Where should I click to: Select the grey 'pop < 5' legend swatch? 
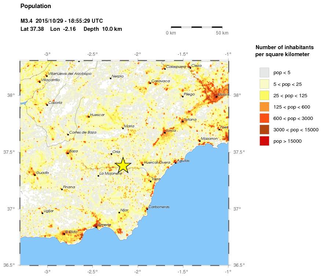tap(264, 73)
